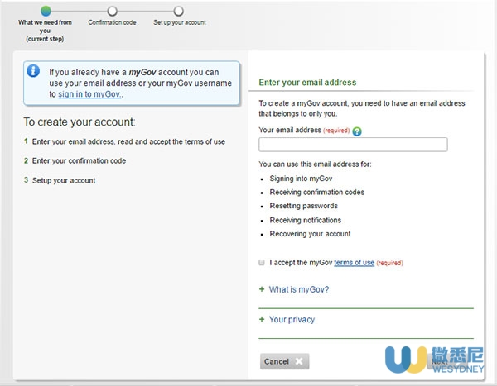Click step 2 'Enter your confirmation code' text

(79, 160)
